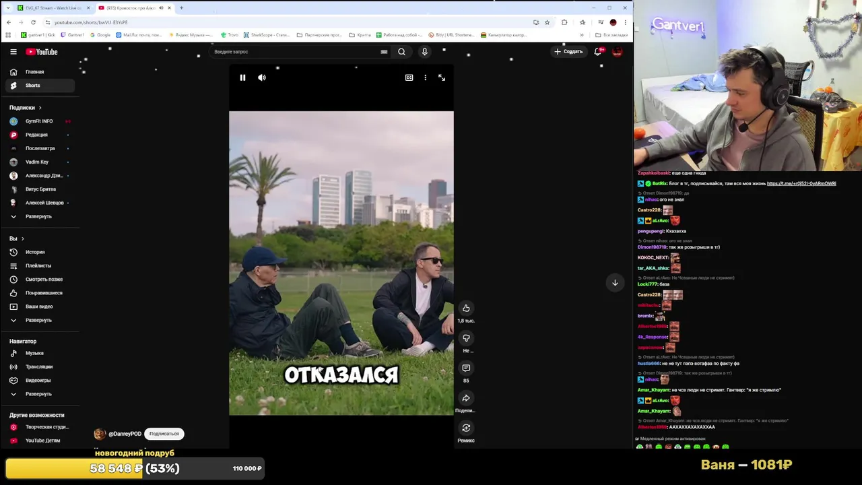
Task: Open Послезавтра subscription channel
Action: point(40,148)
